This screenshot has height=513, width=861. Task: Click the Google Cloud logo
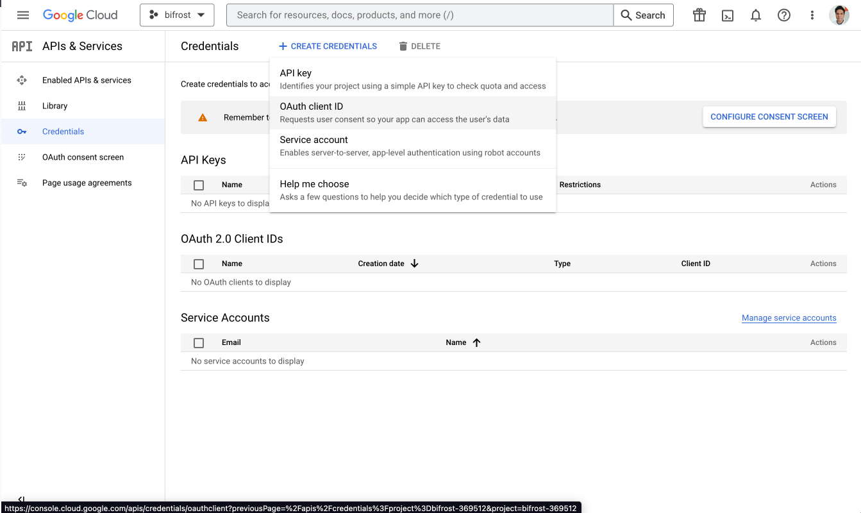pos(80,15)
